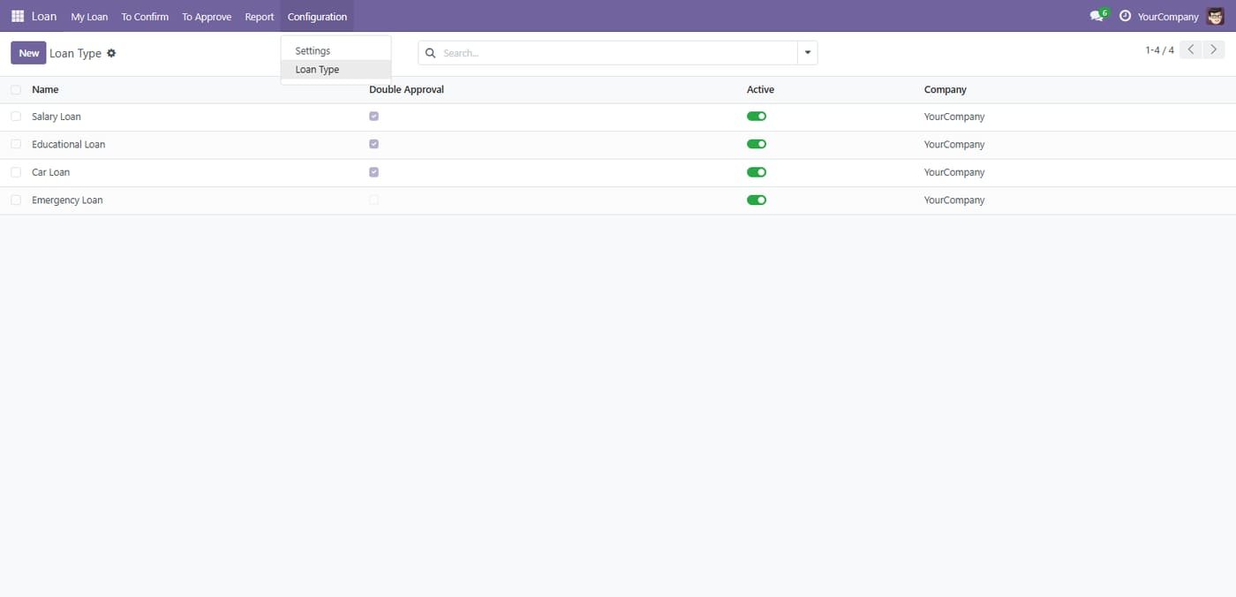
Task: Open the Report menu
Action: pos(260,16)
